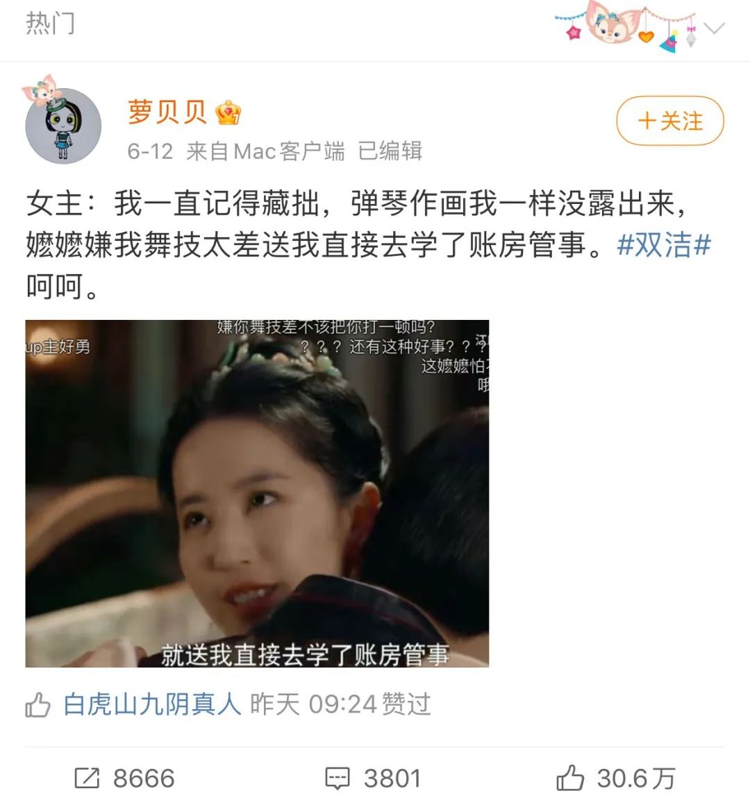Click the 已编辑 edited label
The width and height of the screenshot is (750, 807).
point(390,151)
